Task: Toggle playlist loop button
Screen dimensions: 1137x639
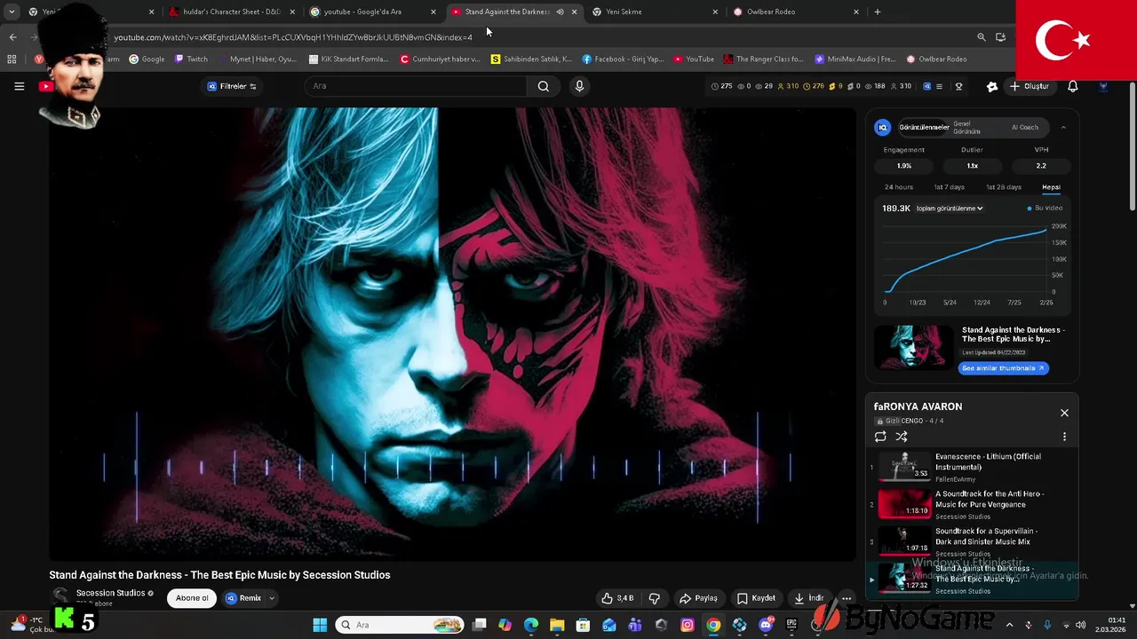Action: pyautogui.click(x=880, y=437)
